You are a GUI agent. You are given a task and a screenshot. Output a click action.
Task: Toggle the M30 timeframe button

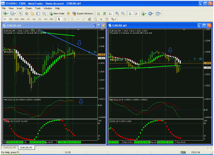point(22,19)
